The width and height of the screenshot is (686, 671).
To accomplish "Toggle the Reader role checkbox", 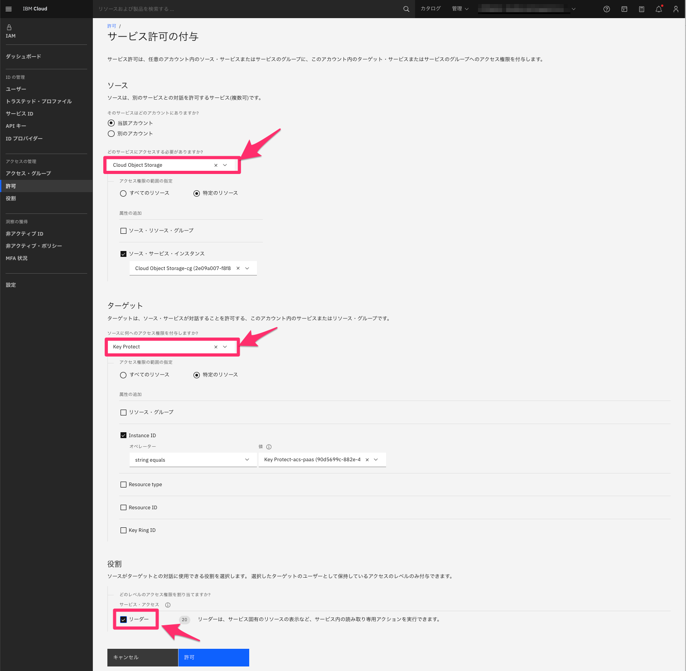I will point(123,619).
